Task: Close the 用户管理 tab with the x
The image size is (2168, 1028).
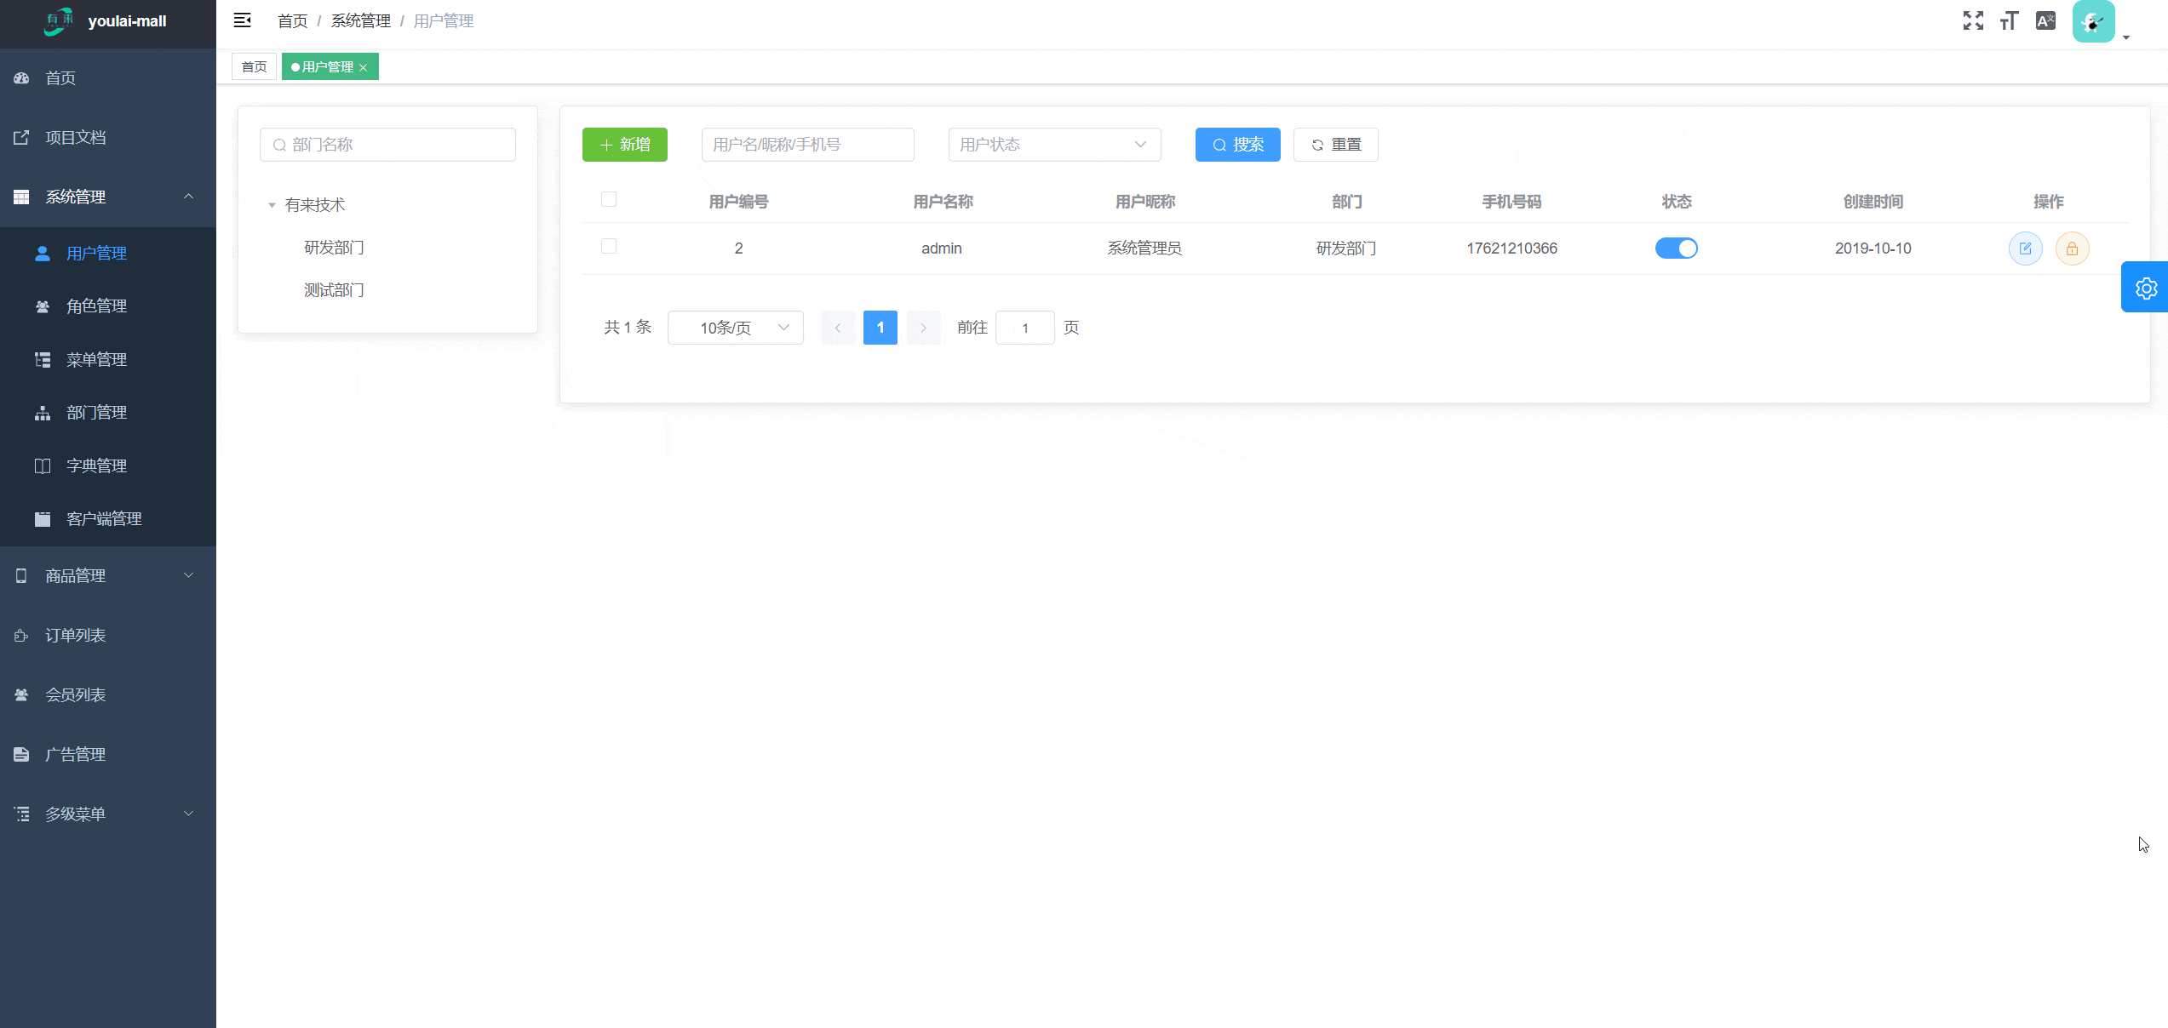Action: coord(364,67)
